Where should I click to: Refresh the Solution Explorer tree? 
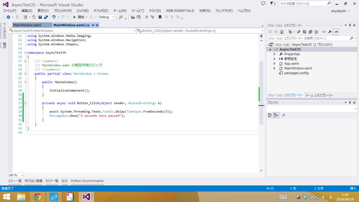point(304,32)
